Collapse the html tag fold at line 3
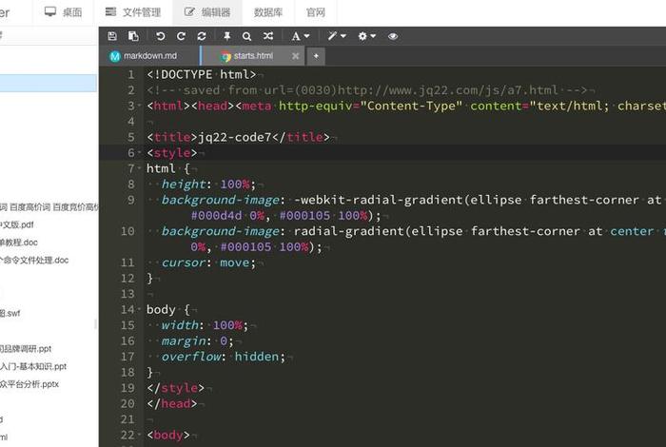 click(x=139, y=106)
